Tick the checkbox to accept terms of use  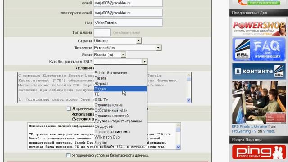[68, 108]
